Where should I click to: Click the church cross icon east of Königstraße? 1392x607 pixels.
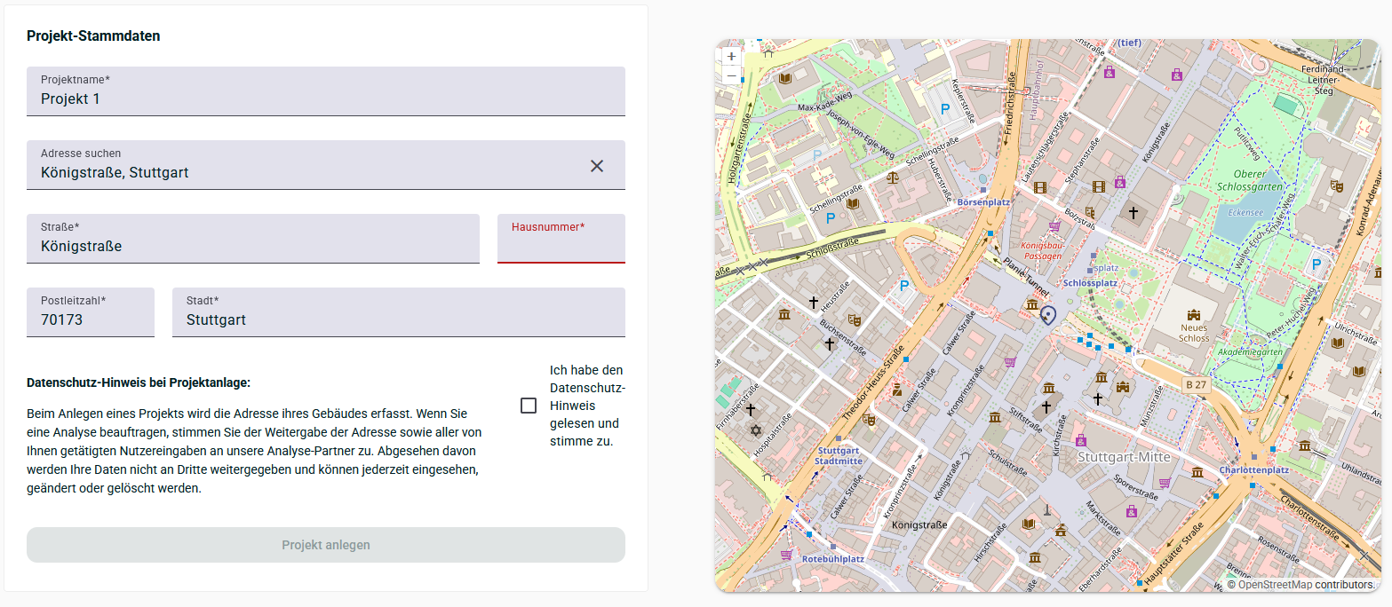[x=1133, y=213]
